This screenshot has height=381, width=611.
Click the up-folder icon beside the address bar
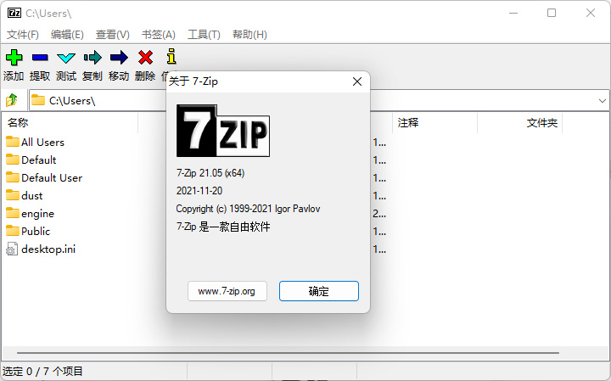pos(12,100)
